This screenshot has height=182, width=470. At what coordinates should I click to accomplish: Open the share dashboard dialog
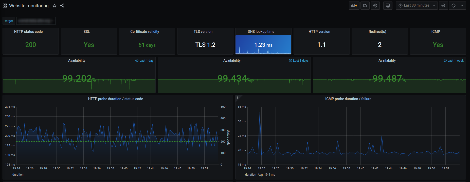tap(62, 6)
